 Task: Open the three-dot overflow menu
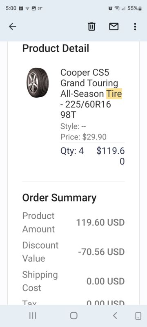pyautogui.click(x=135, y=27)
